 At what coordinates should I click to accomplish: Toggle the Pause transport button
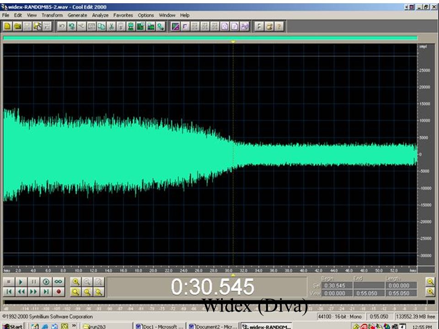pyautogui.click(x=33, y=282)
